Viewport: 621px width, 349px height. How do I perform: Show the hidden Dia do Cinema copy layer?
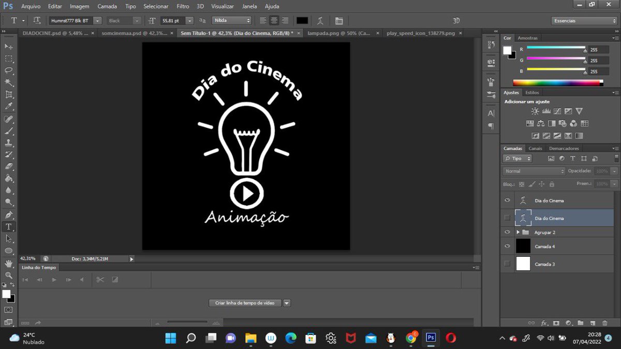(508, 217)
